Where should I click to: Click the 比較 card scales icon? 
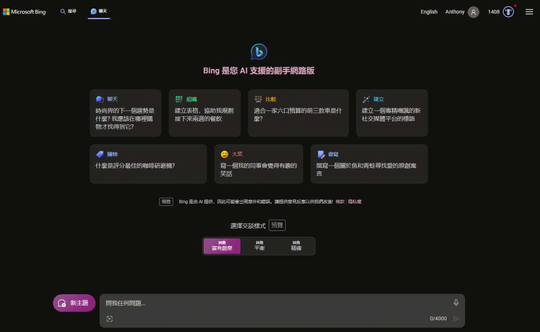point(258,99)
